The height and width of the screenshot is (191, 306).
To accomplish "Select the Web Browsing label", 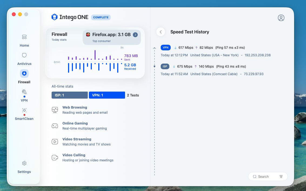I will coord(75,107).
